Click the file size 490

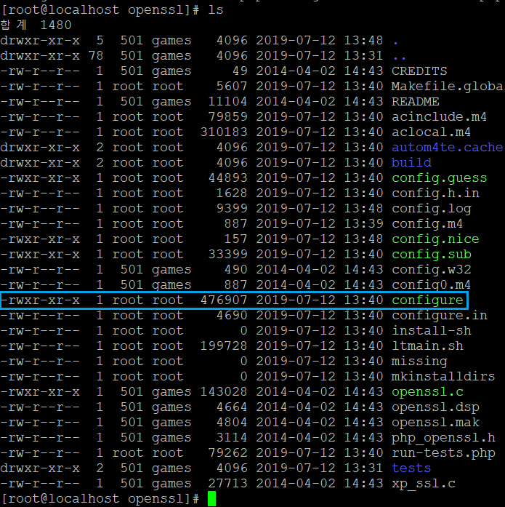coord(235,270)
